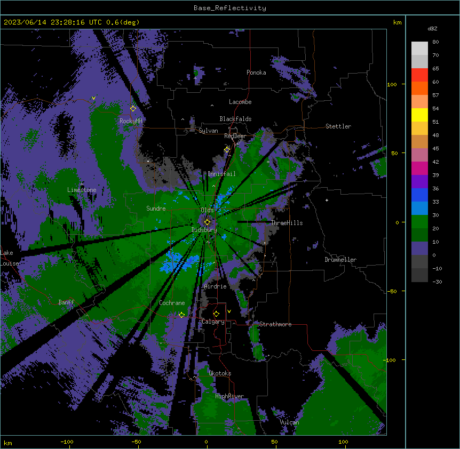
Task: Click the white asterisk above Limestone label
Action: coord(82,184)
